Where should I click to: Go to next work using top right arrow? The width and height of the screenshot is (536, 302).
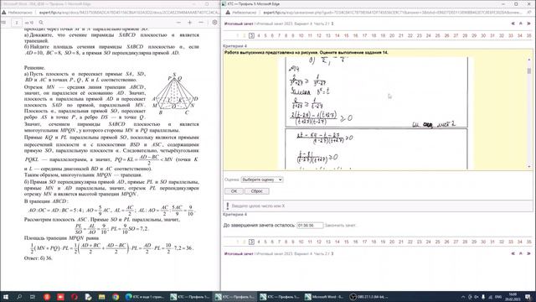pyautogui.click(x=528, y=23)
